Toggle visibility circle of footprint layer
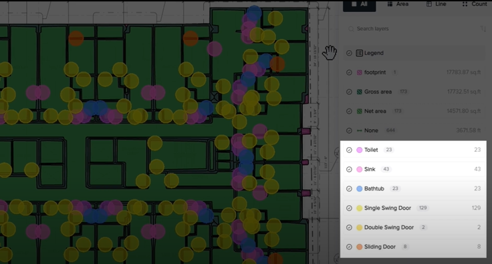492x264 pixels. (349, 72)
